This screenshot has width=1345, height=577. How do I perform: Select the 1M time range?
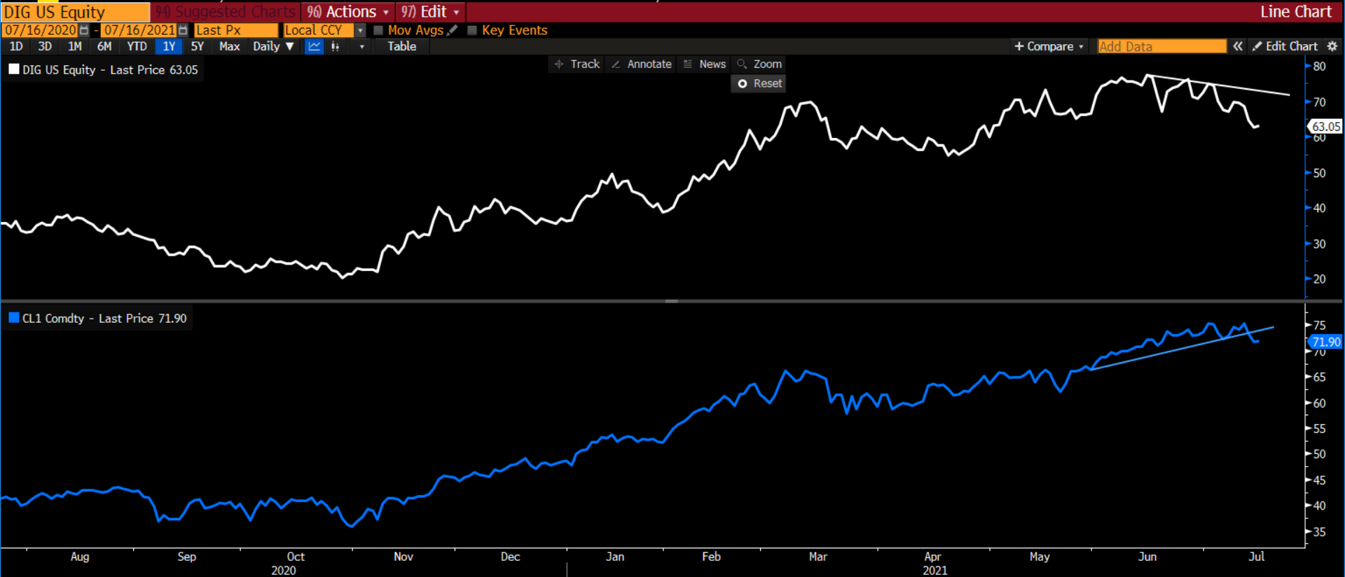[x=75, y=46]
